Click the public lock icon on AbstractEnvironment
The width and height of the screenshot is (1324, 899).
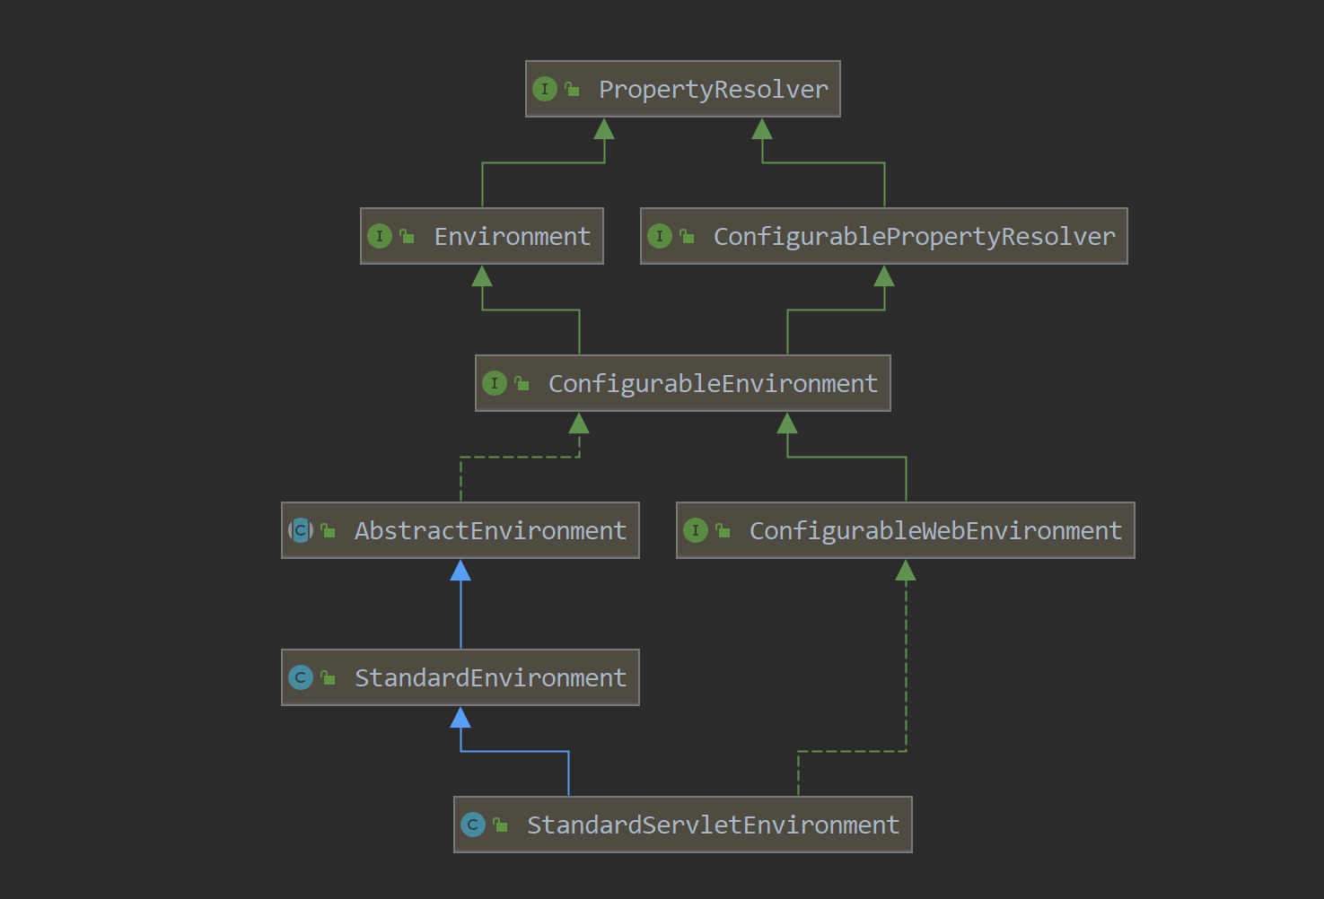click(x=328, y=530)
